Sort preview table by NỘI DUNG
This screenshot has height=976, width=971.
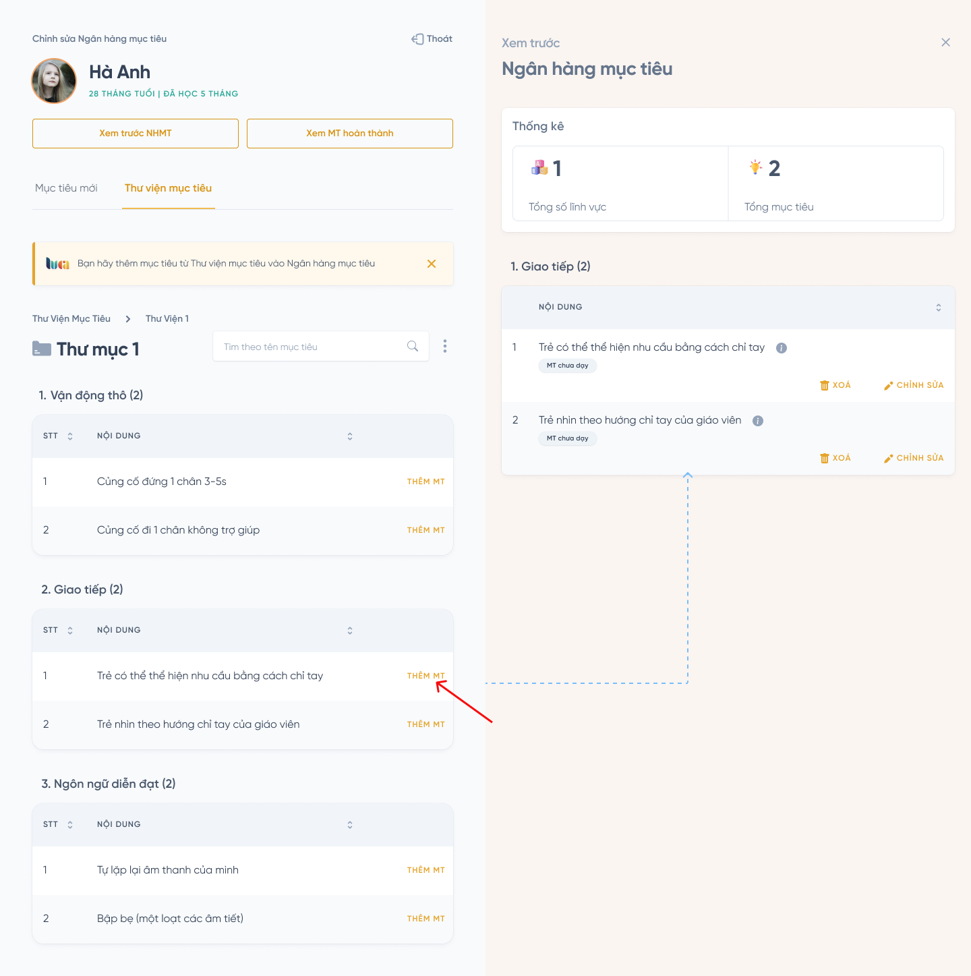(x=938, y=308)
